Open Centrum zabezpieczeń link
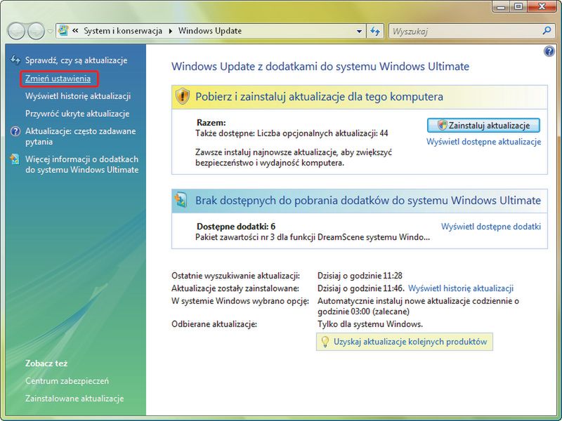562x421 pixels. point(67,381)
